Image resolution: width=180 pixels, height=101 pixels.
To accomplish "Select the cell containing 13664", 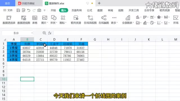I will click(x=40, y=56).
